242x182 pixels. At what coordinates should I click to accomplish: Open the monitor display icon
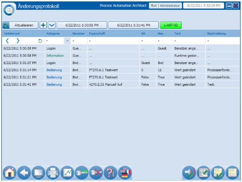coord(38,173)
